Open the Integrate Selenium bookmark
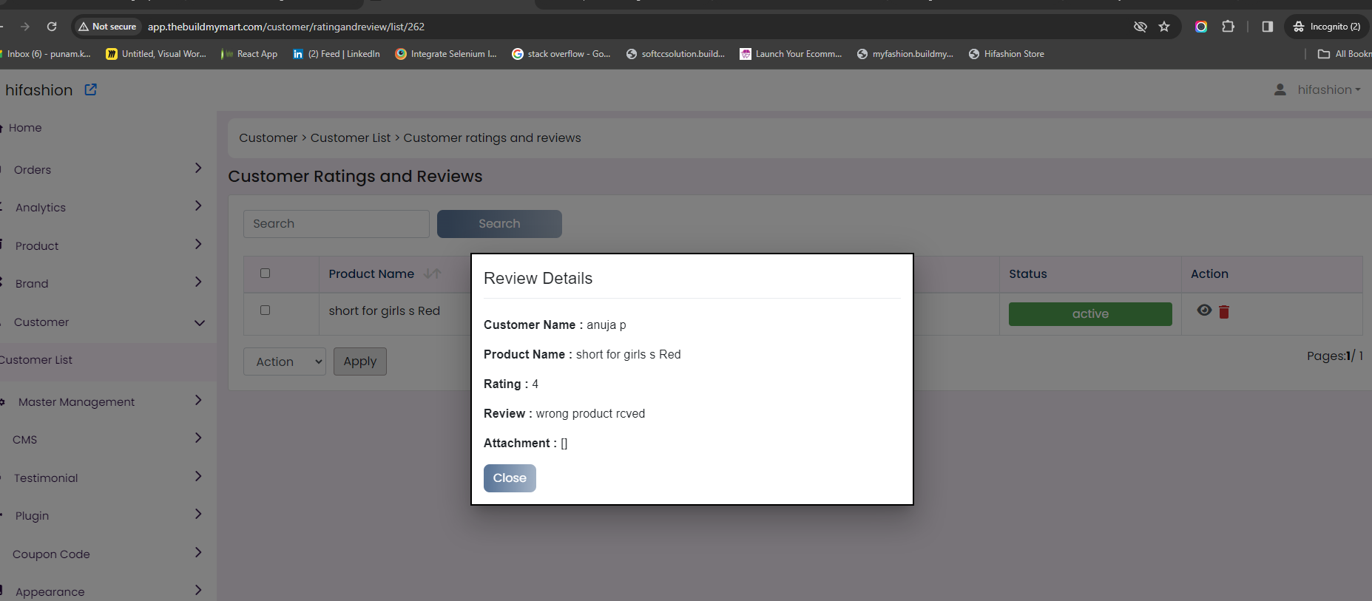This screenshot has width=1372, height=601. (446, 54)
